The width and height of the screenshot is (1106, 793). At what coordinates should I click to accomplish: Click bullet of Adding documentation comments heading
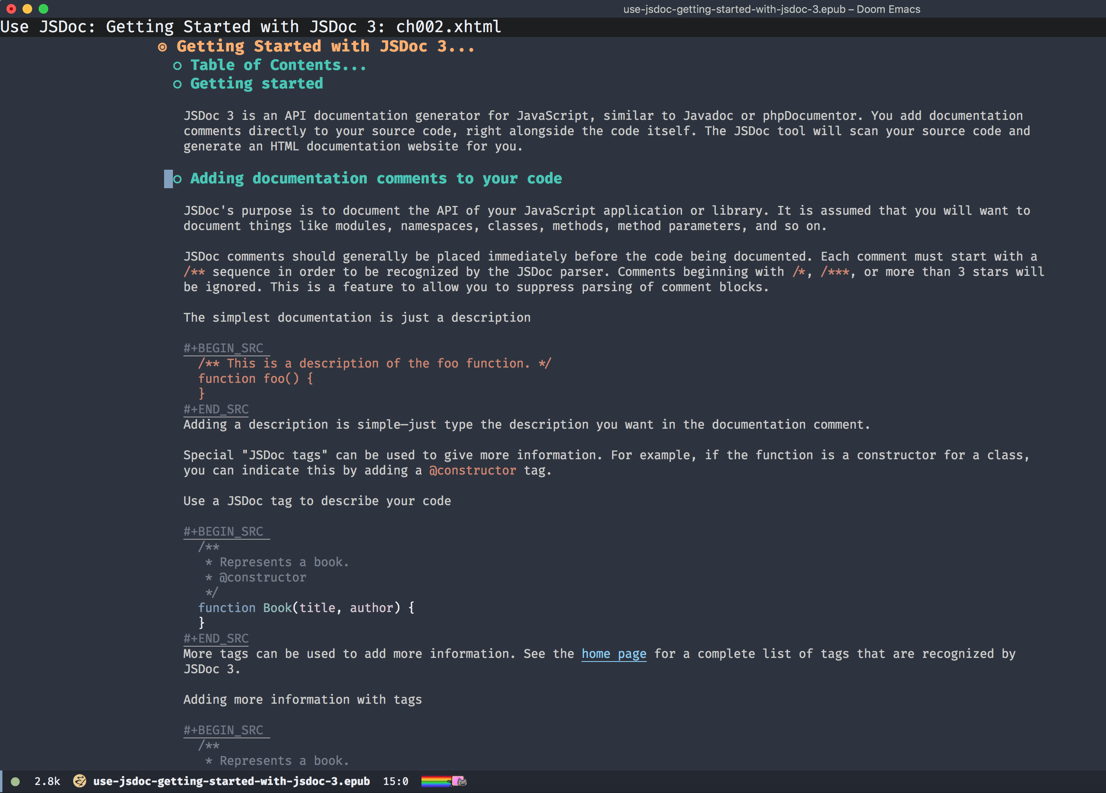point(177,179)
